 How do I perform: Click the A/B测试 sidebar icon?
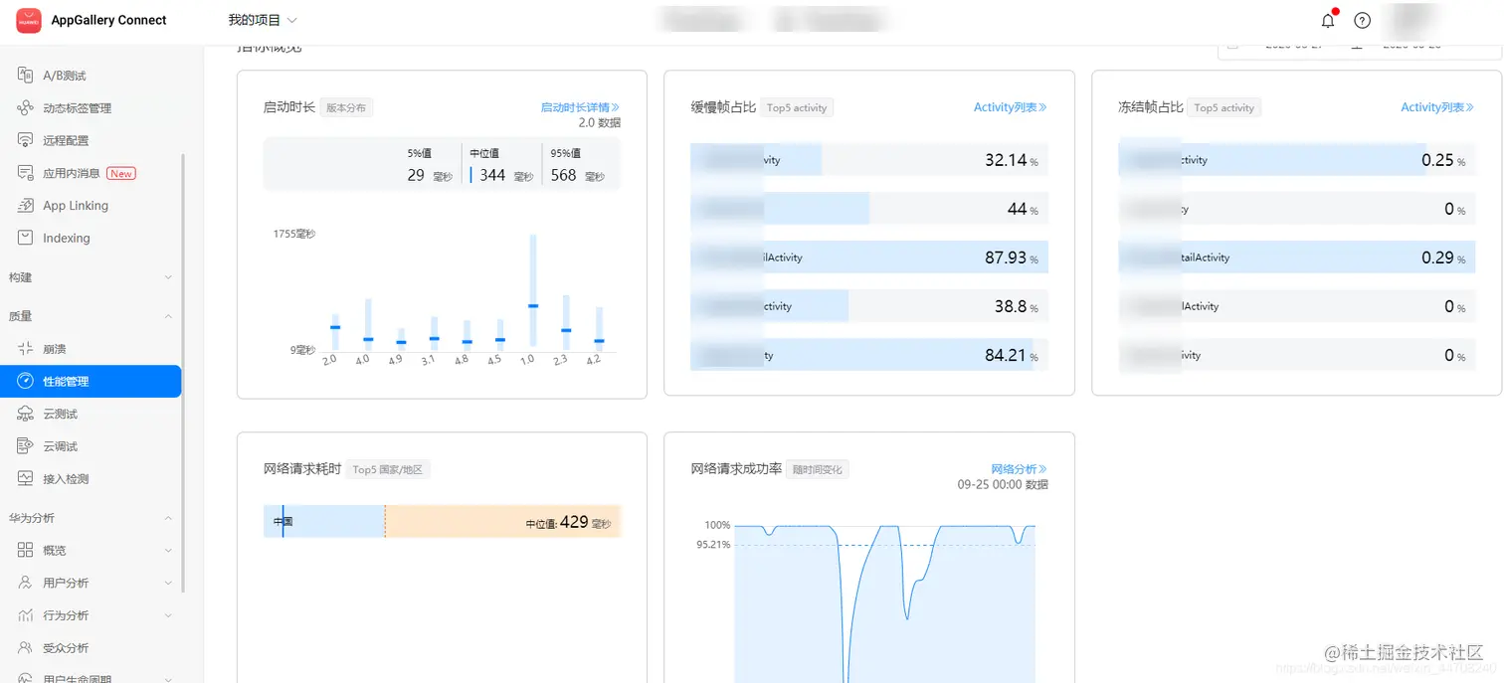pos(26,76)
